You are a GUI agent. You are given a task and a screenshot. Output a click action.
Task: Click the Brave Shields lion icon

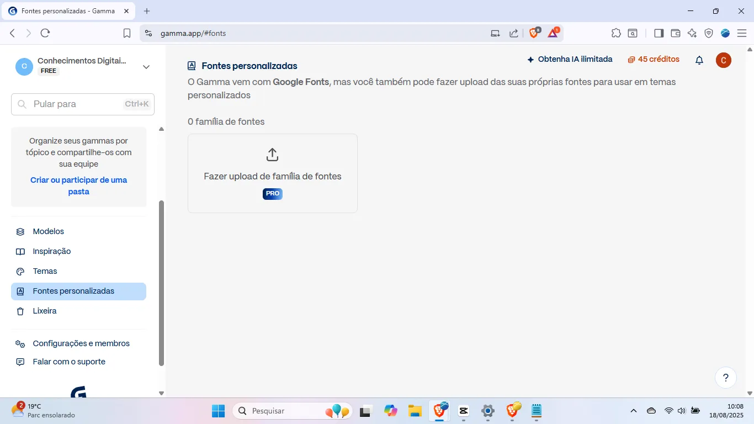tap(534, 33)
